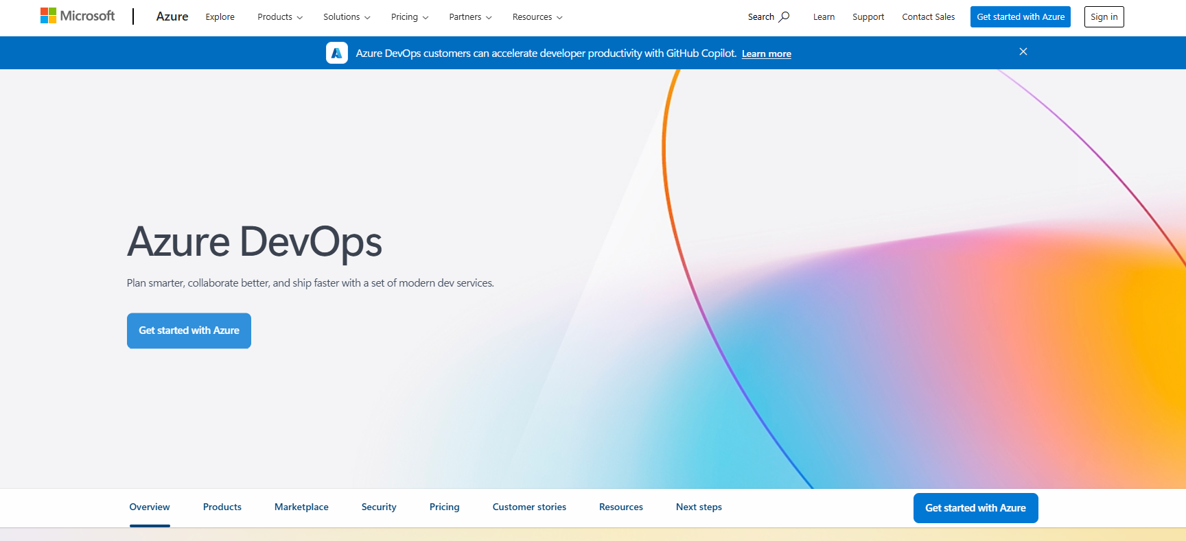Expand the Products dropdown in top nav

click(x=280, y=17)
